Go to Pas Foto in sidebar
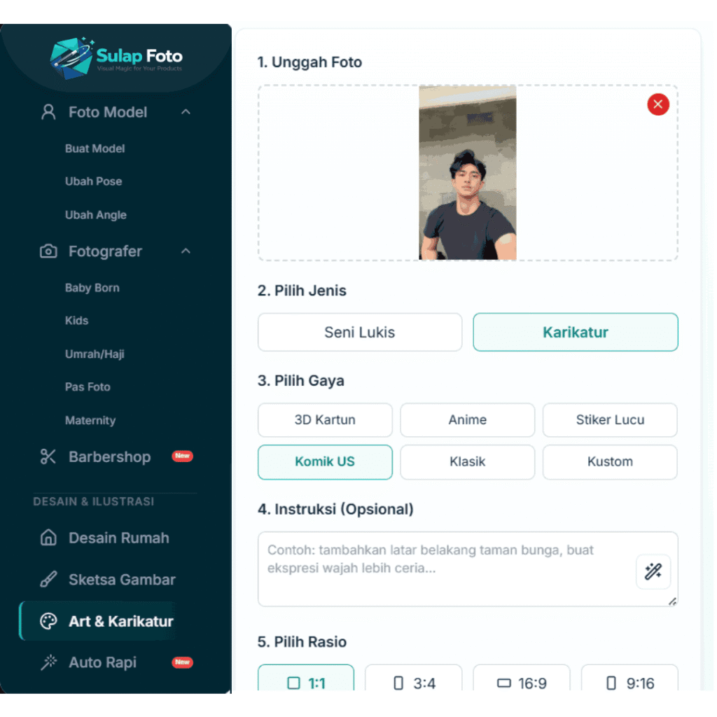This screenshot has height=717, width=717. coord(88,387)
